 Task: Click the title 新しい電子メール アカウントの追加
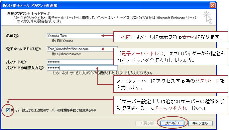(x=30, y=6)
